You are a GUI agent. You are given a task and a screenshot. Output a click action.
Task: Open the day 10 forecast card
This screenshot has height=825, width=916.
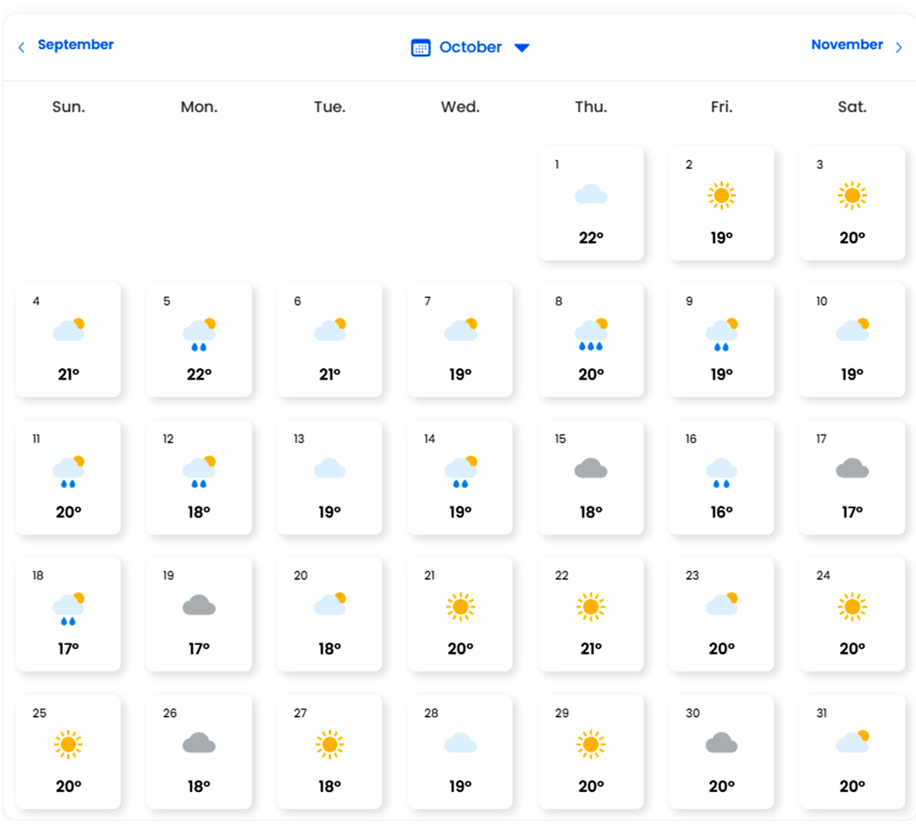click(x=852, y=340)
